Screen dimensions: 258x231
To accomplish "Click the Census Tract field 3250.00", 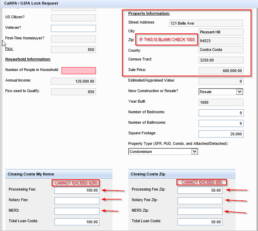I will coord(221,60).
